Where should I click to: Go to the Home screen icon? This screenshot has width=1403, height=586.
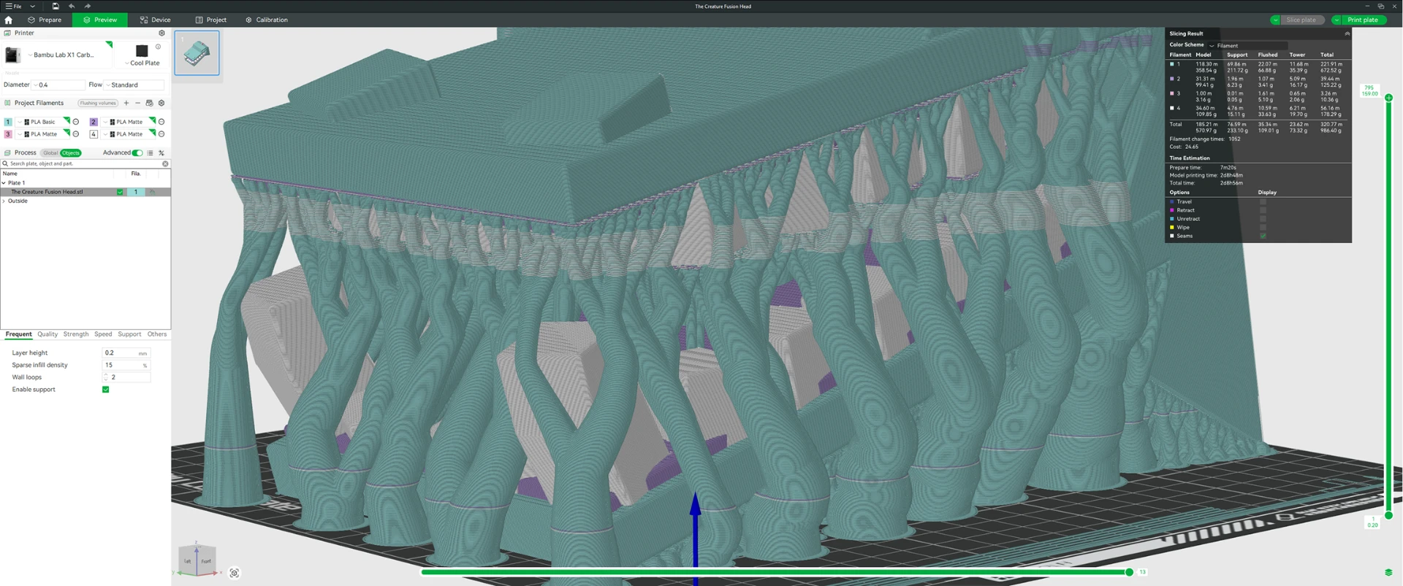click(x=9, y=20)
